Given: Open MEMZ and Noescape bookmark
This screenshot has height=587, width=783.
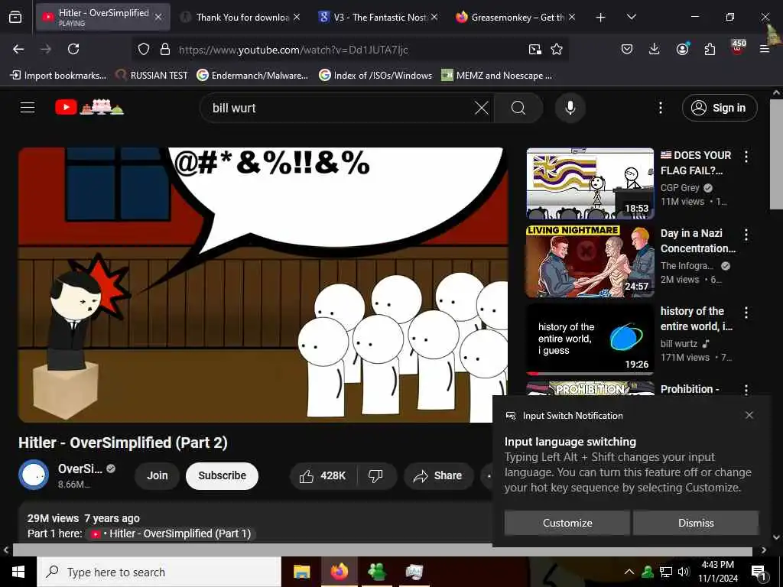Looking at the screenshot, I should 497,76.
